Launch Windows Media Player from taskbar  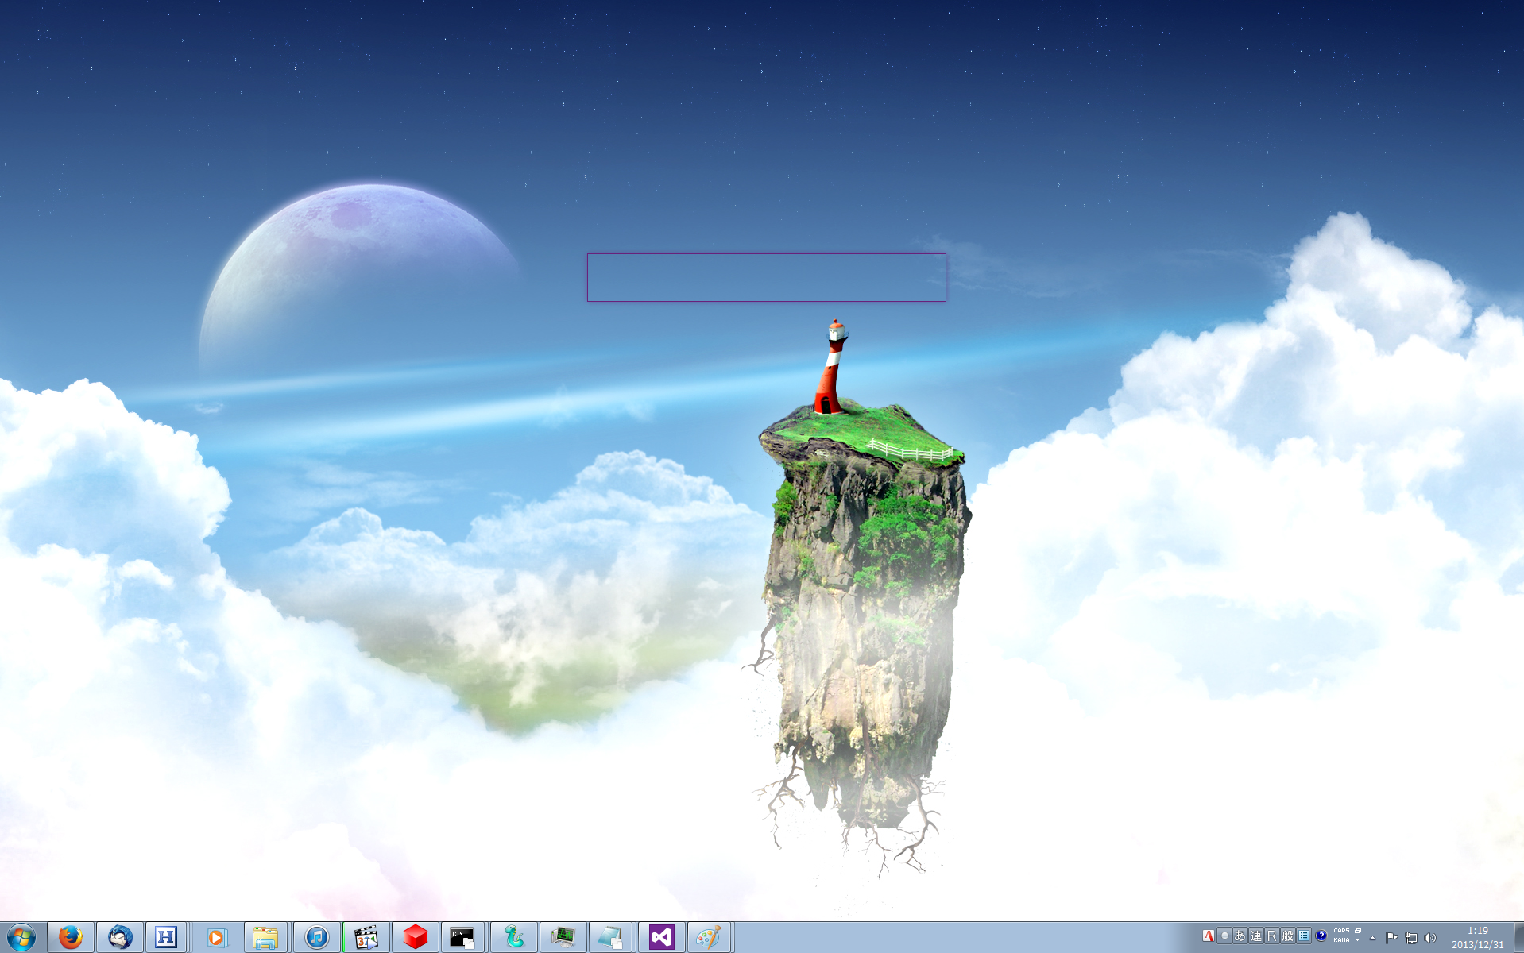pos(215,937)
